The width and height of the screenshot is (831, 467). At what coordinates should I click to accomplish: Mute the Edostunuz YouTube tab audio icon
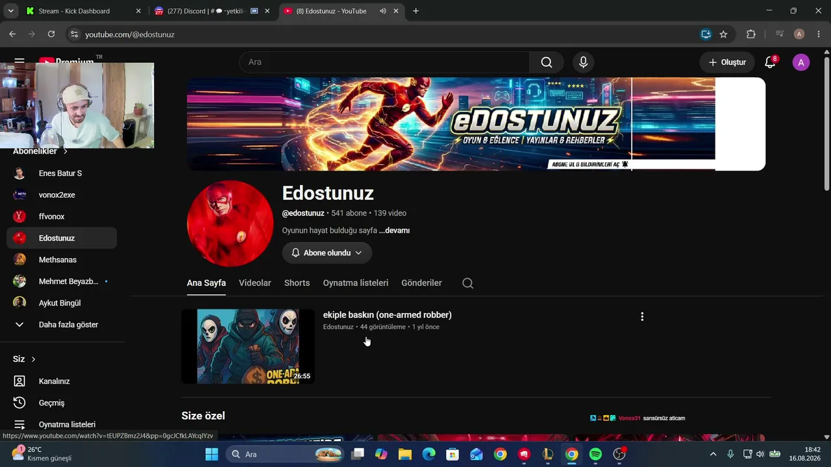pyautogui.click(x=383, y=11)
